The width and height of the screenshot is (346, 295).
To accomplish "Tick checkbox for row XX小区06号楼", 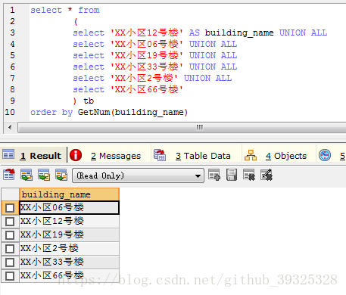I will pyautogui.click(x=10, y=208).
